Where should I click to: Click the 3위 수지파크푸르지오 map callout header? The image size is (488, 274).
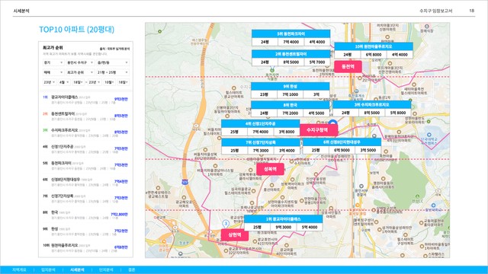[x=371, y=105]
